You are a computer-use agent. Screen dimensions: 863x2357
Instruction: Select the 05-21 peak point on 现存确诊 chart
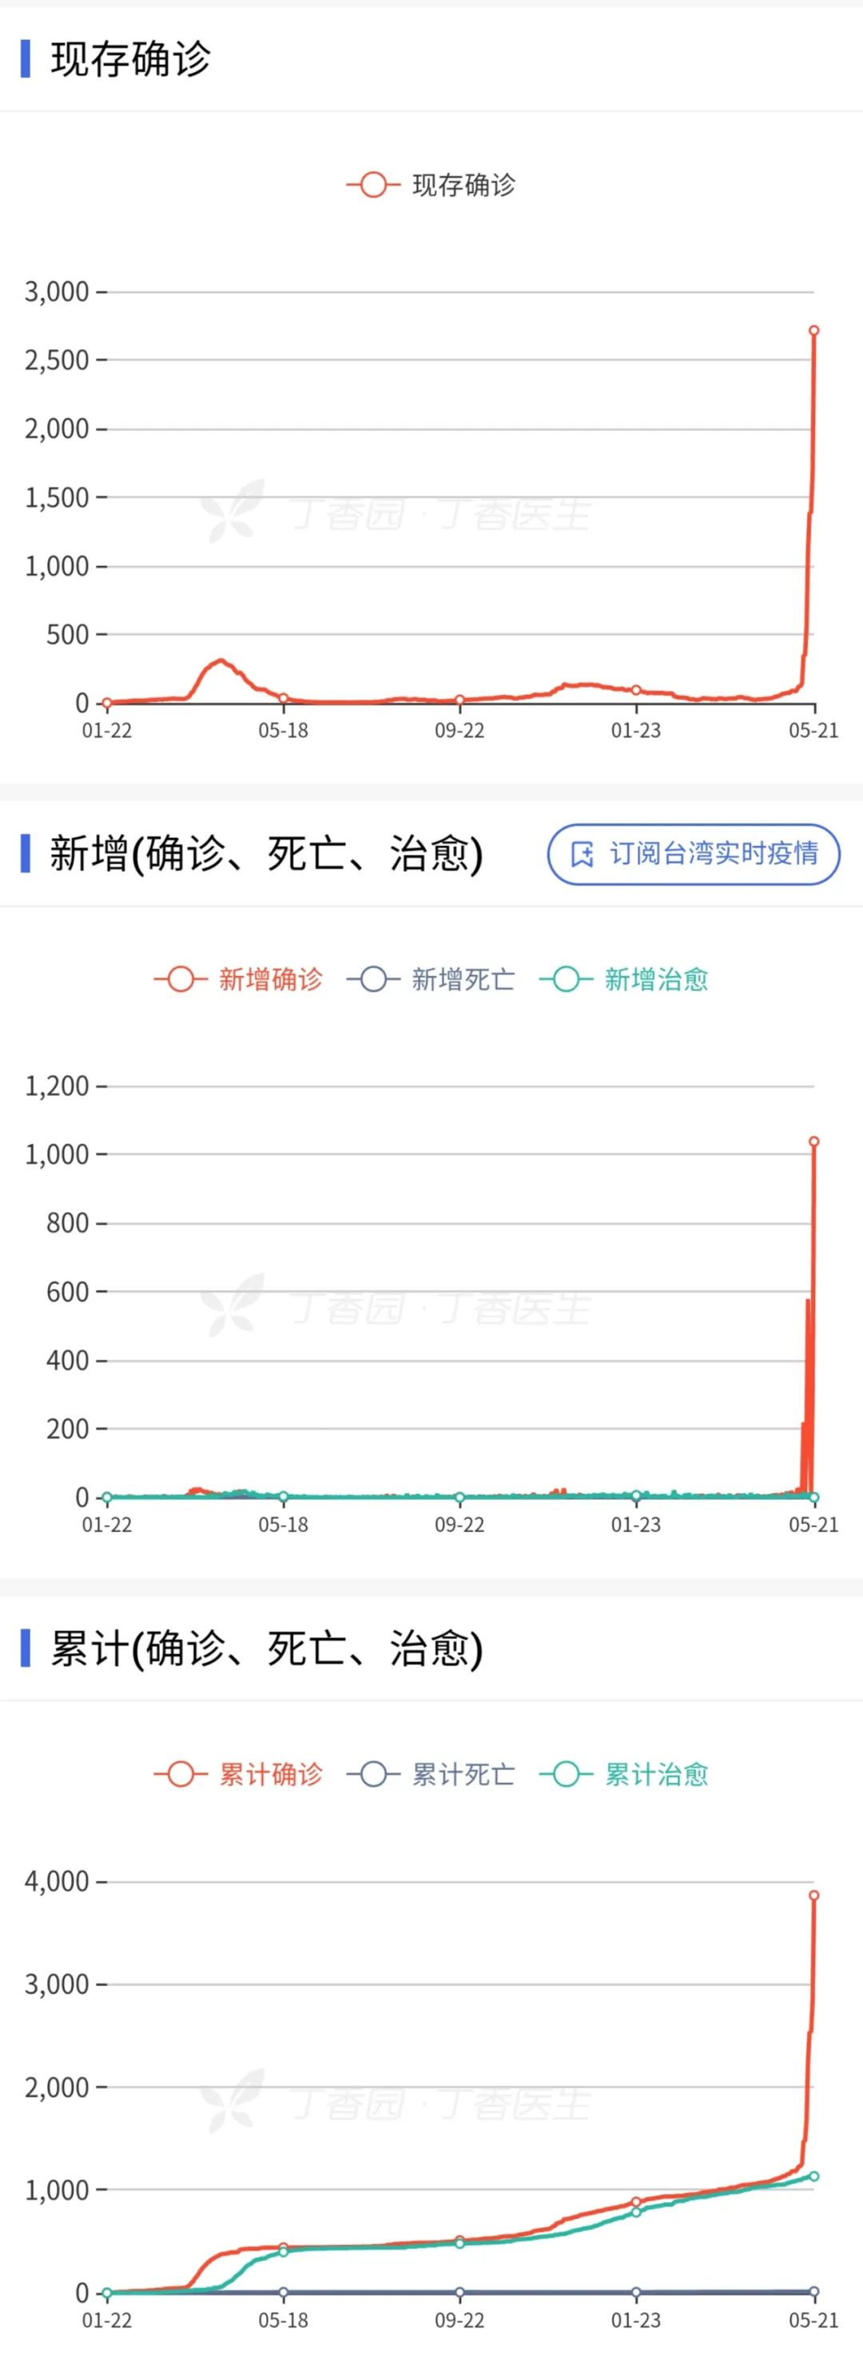tap(813, 330)
